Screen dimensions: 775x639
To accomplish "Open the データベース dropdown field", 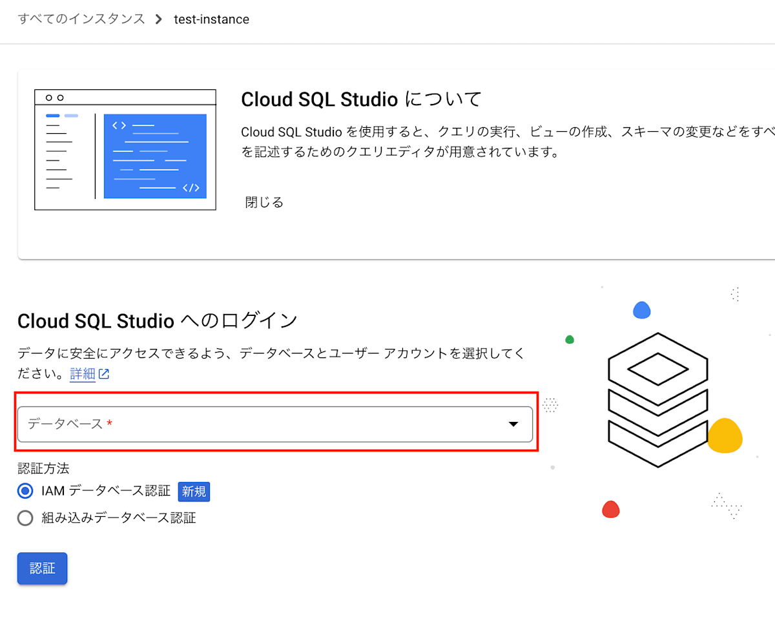I will coord(275,424).
